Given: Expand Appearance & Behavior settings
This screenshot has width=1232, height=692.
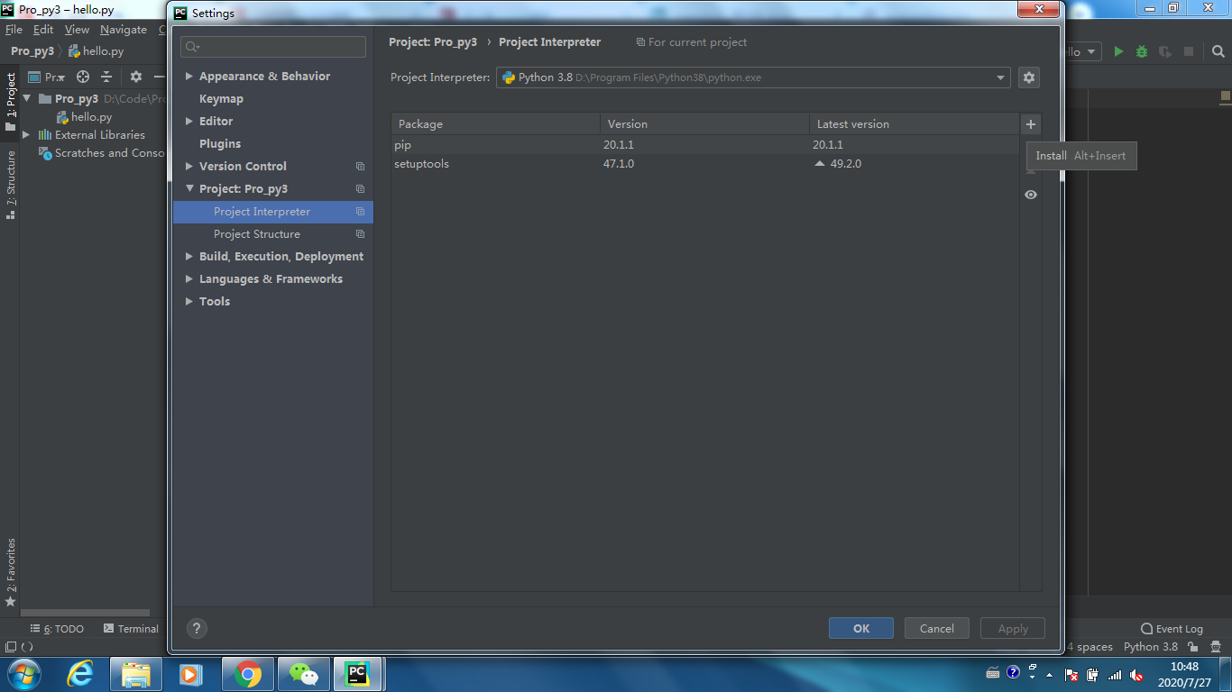Looking at the screenshot, I should tap(189, 77).
